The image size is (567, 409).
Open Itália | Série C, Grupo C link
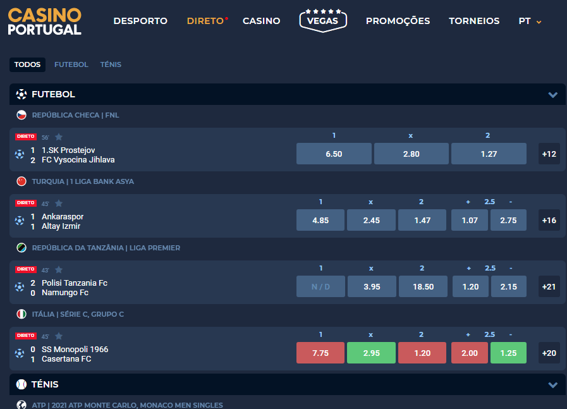click(78, 314)
